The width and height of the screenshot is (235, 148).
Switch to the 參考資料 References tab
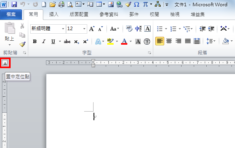click(x=109, y=14)
